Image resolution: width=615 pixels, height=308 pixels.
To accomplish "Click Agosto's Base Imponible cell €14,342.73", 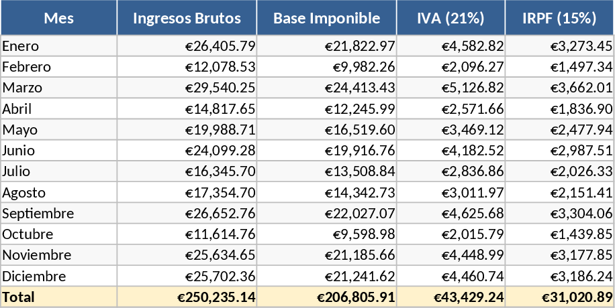I will (360, 193).
